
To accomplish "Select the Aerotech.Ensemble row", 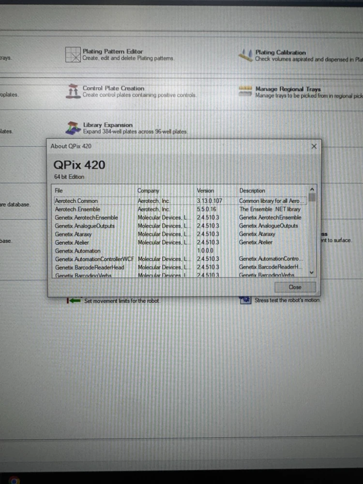I will (78, 209).
